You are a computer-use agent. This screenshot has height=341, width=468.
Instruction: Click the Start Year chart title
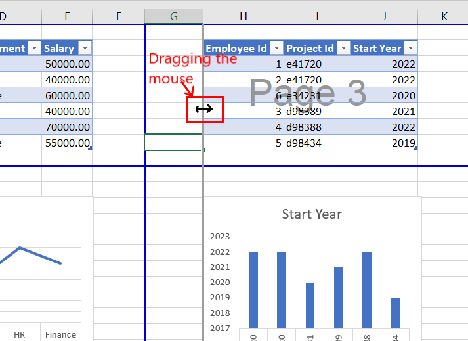point(312,214)
